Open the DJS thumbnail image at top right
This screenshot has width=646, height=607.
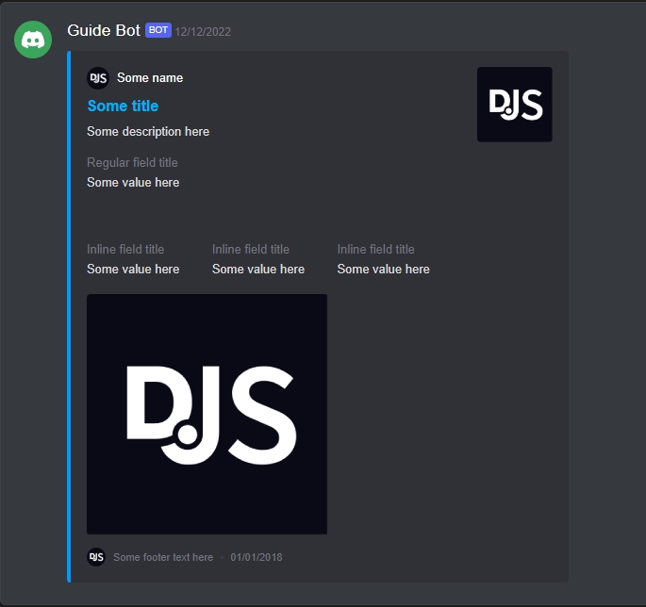coord(515,105)
